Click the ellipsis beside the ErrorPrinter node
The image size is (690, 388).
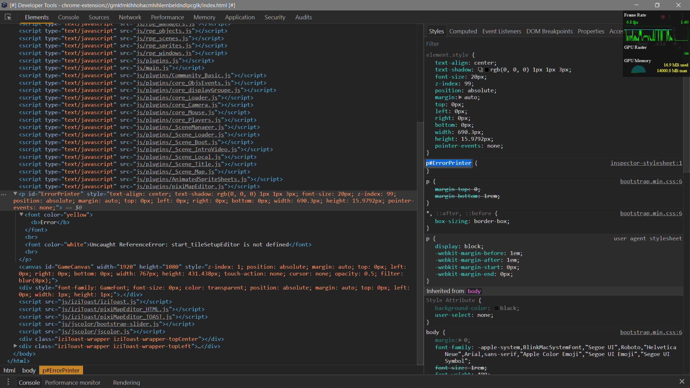coord(4,194)
